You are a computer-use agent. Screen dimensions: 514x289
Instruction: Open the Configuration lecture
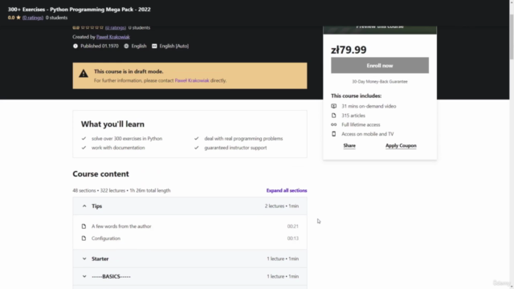(106, 238)
